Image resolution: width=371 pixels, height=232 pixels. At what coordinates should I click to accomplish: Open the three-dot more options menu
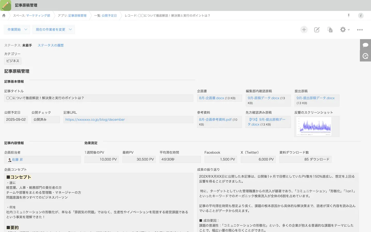pyautogui.click(x=360, y=30)
